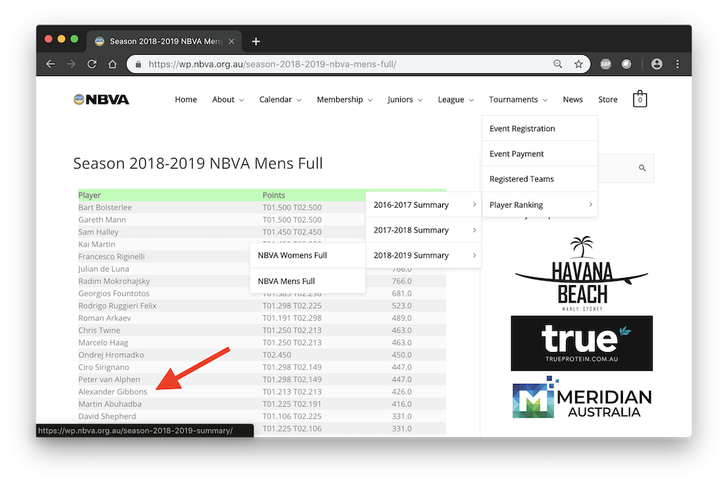Select the Rodrigo Ruggieri Felix name
Viewport: 728px width, 485px height.
[x=117, y=306]
